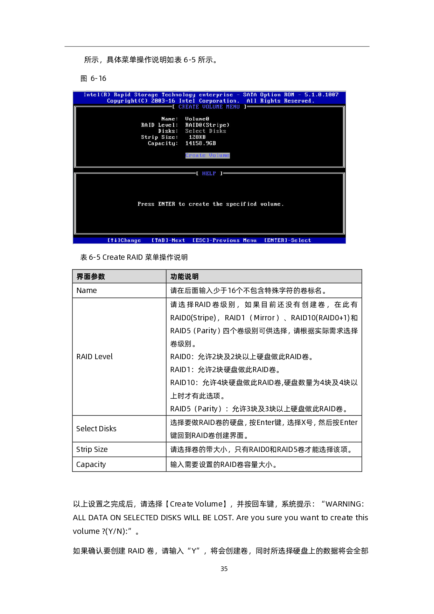
Task: Open the RAID0(Stripe) level option
Action: [x=207, y=125]
